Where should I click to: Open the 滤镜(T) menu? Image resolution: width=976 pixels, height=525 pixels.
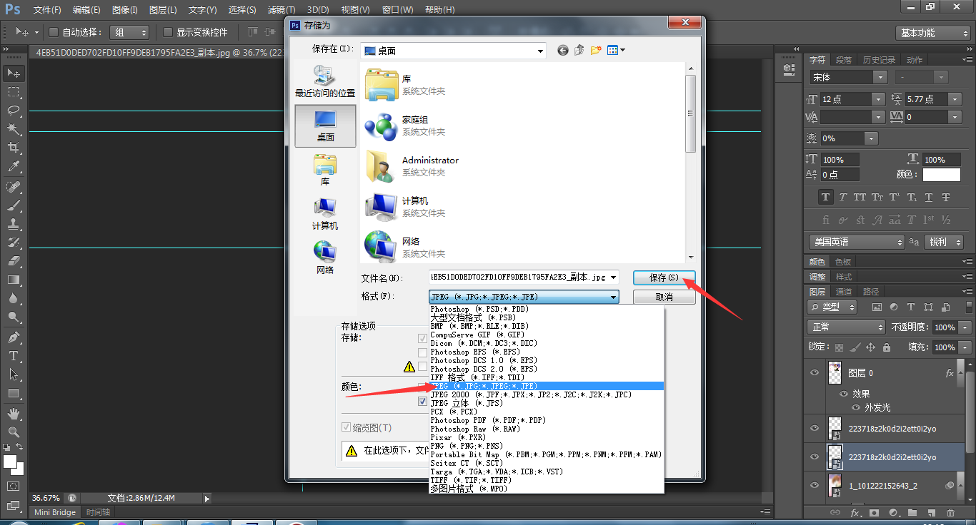(x=281, y=10)
